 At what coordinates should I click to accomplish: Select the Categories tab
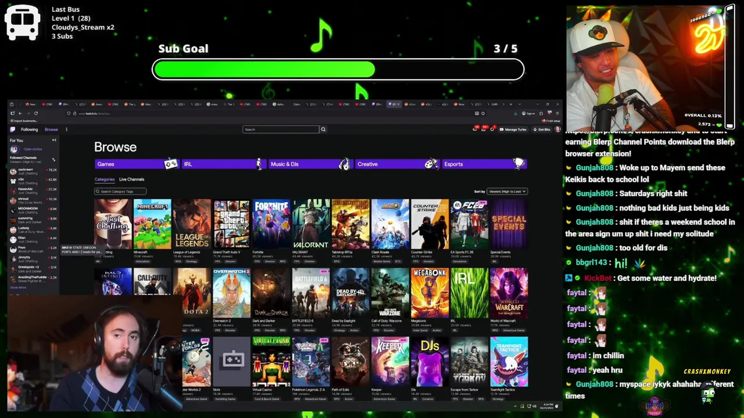point(105,179)
